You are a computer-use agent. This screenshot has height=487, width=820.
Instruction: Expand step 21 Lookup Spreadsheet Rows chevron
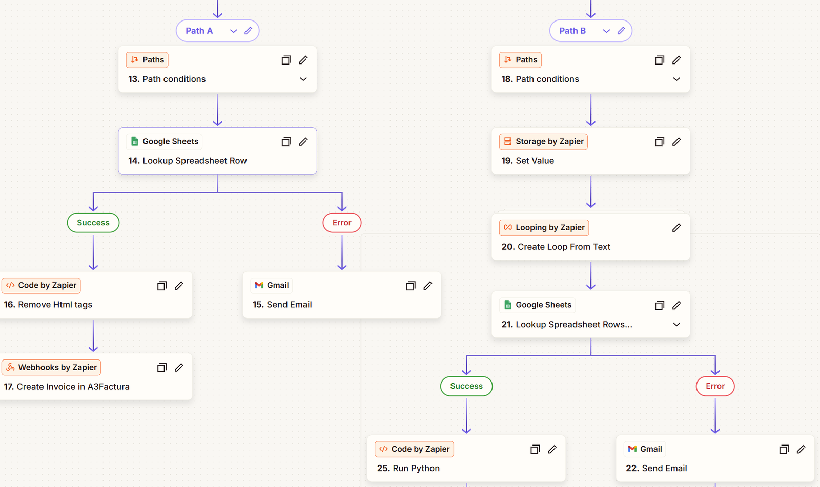676,325
